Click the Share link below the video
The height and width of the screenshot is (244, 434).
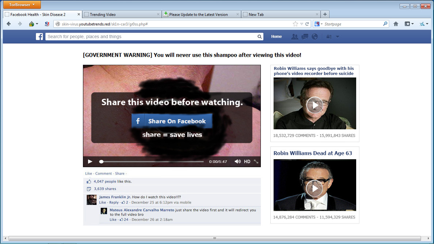point(119,174)
